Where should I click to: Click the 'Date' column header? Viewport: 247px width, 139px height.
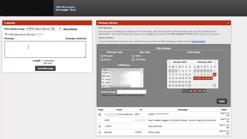tap(224, 110)
